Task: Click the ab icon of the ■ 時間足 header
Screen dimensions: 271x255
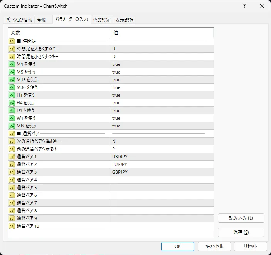Action: point(12,41)
